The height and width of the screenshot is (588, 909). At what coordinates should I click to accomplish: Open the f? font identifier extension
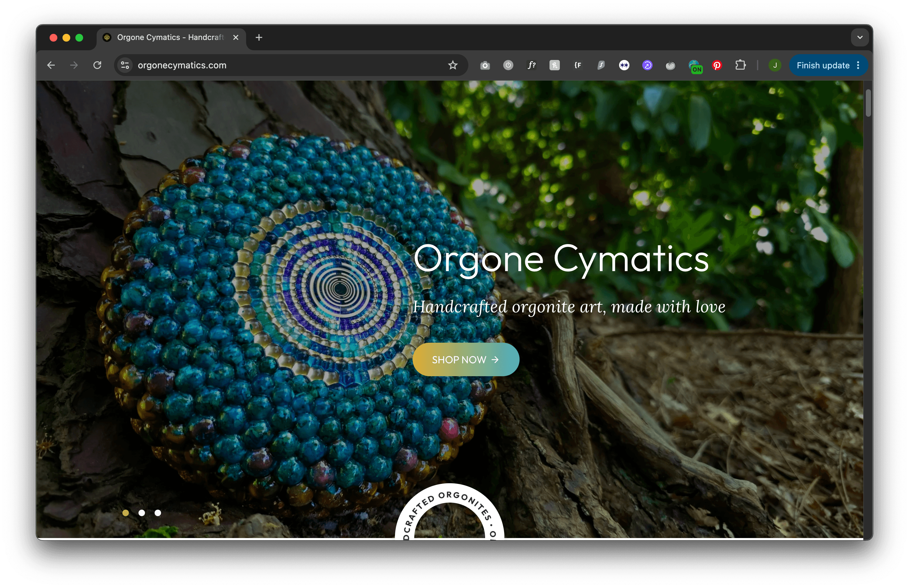531,65
